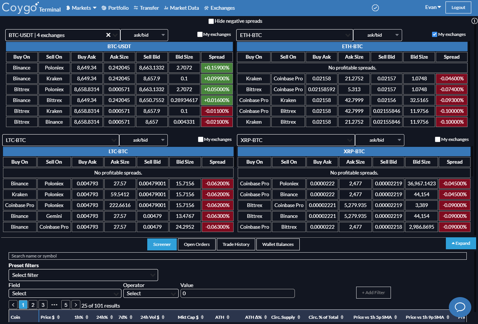Screen dimensions: 478x324
Task: Sort by Price $ column arrows
Action: click(59, 317)
